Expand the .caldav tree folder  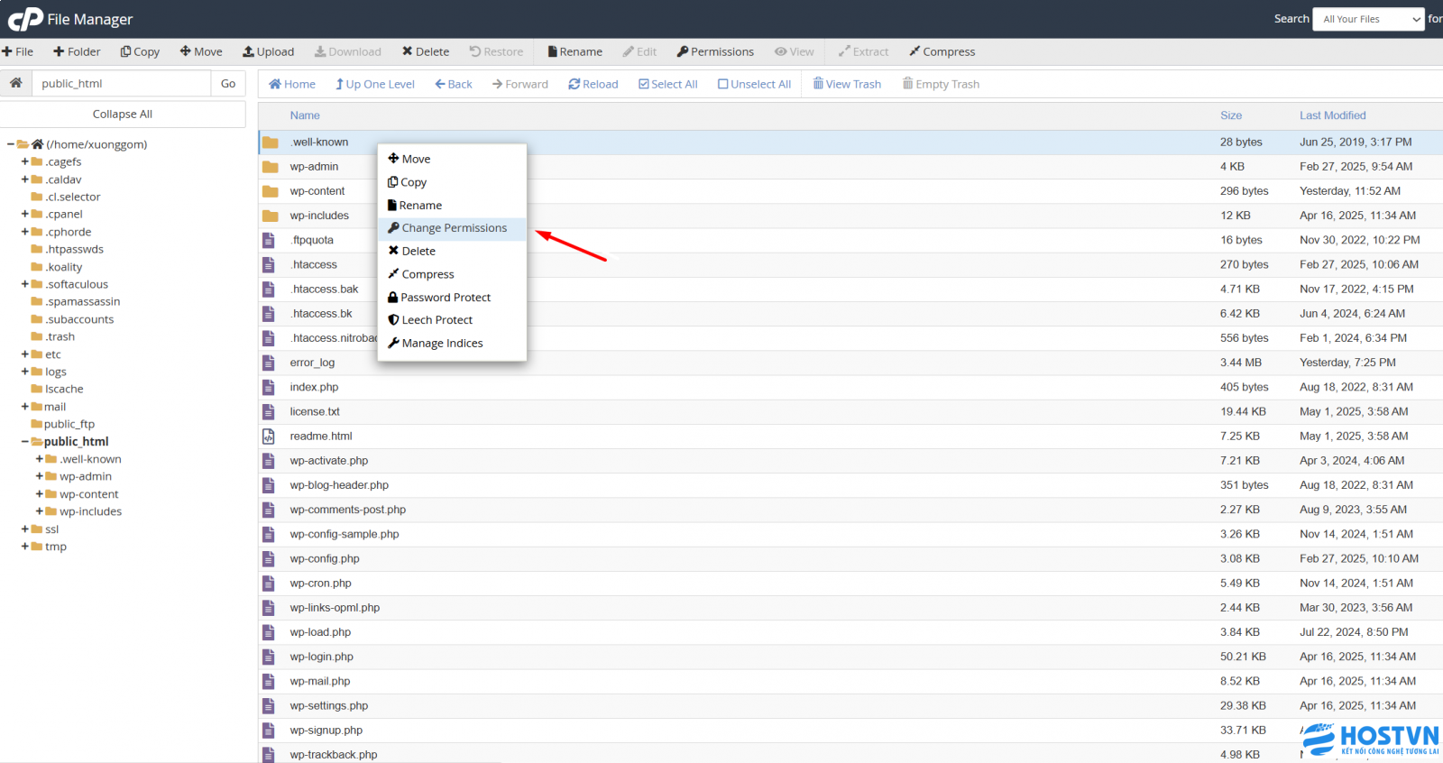coord(25,179)
